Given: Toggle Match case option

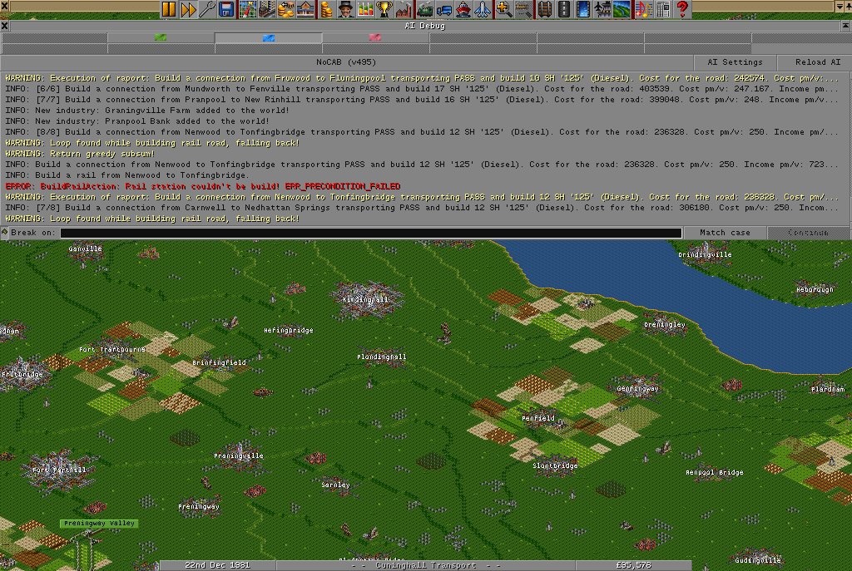Looking at the screenshot, I should 725,233.
